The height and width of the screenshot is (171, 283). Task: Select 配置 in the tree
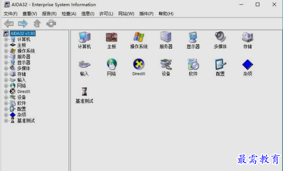(x=21, y=109)
